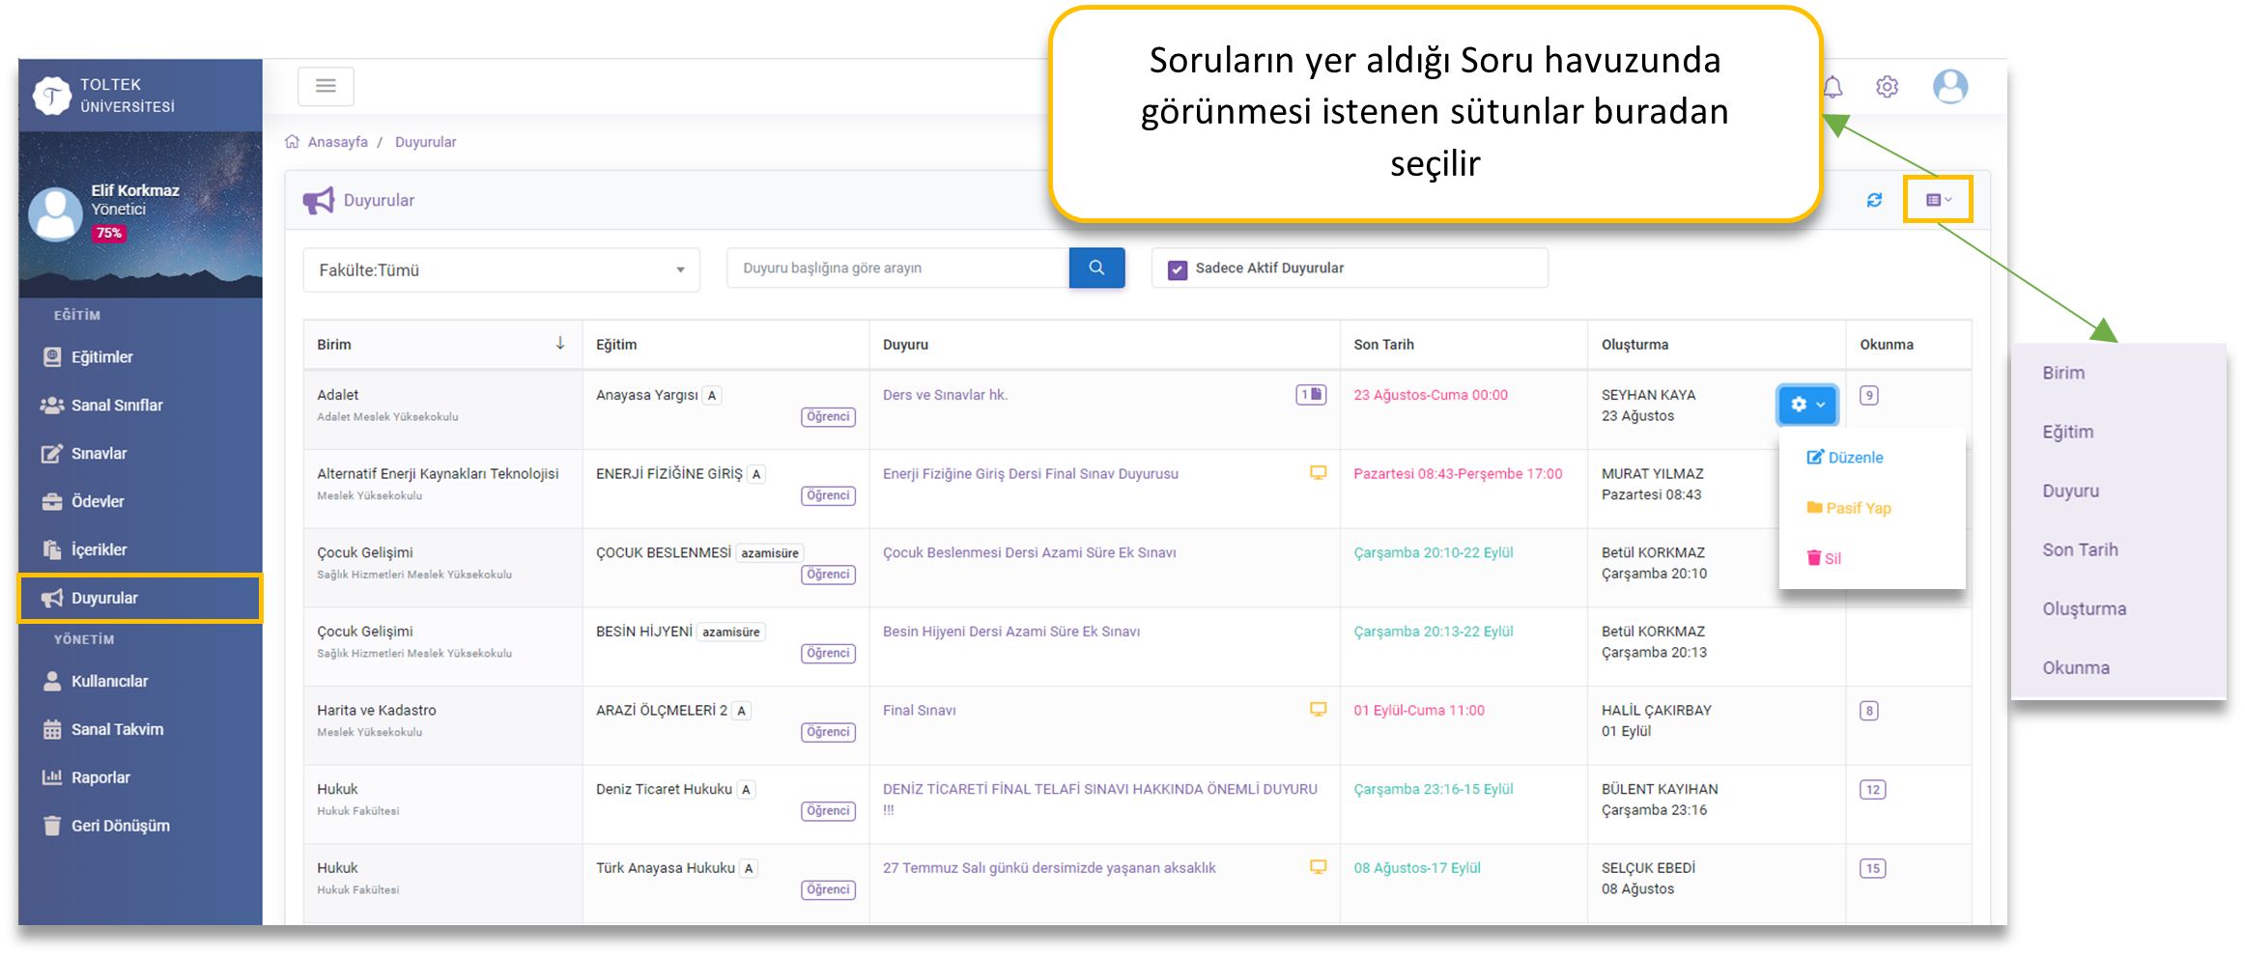This screenshot has width=2245, height=957.
Task: Expand the blue gear actions dropdown
Action: [x=1806, y=405]
